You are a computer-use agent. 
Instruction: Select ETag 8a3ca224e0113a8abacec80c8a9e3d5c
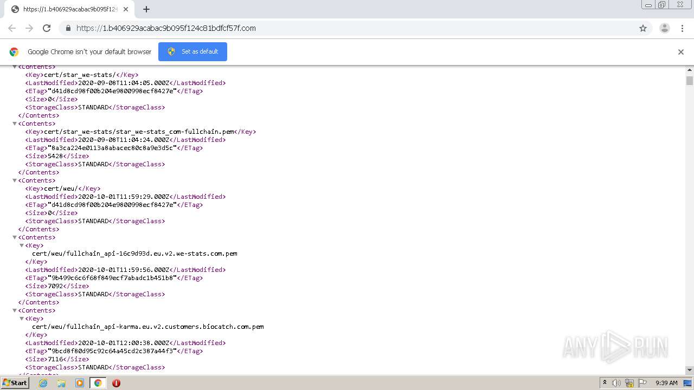(112, 148)
